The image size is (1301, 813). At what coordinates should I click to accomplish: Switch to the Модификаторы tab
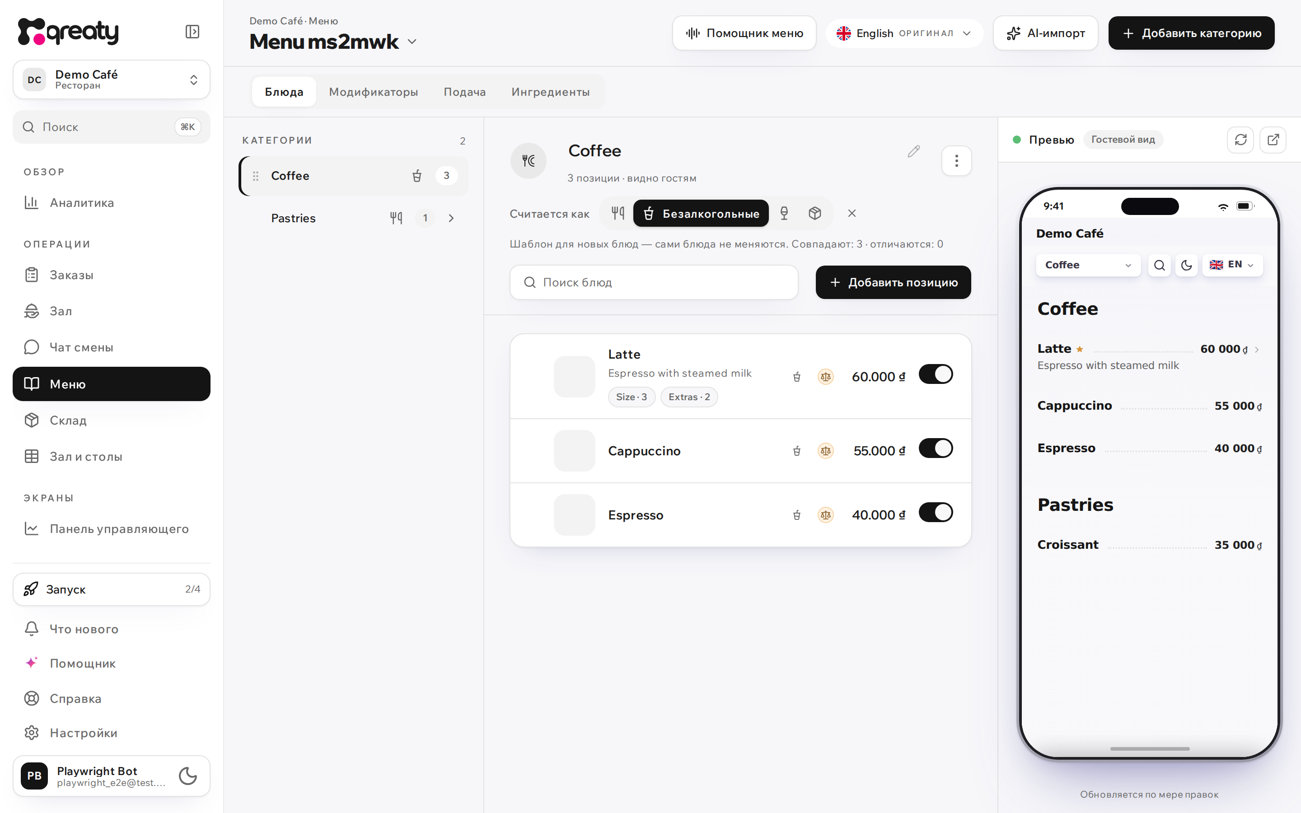pos(373,92)
